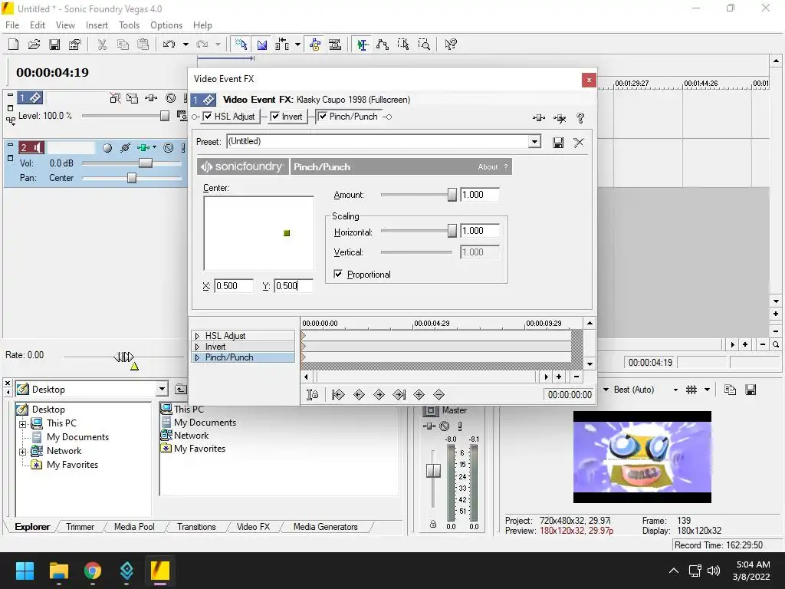
Task: Click Remove Selected Plug-In icon
Action: tap(560, 118)
